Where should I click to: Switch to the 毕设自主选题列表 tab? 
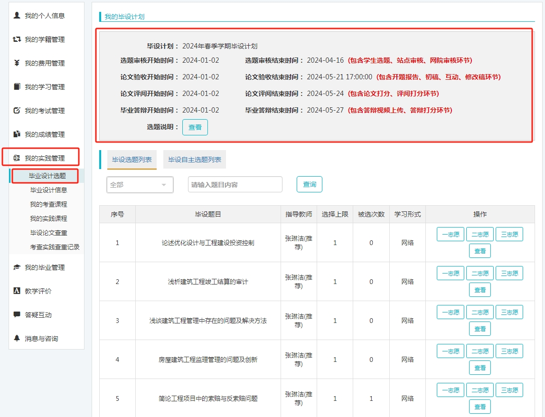[x=195, y=160]
